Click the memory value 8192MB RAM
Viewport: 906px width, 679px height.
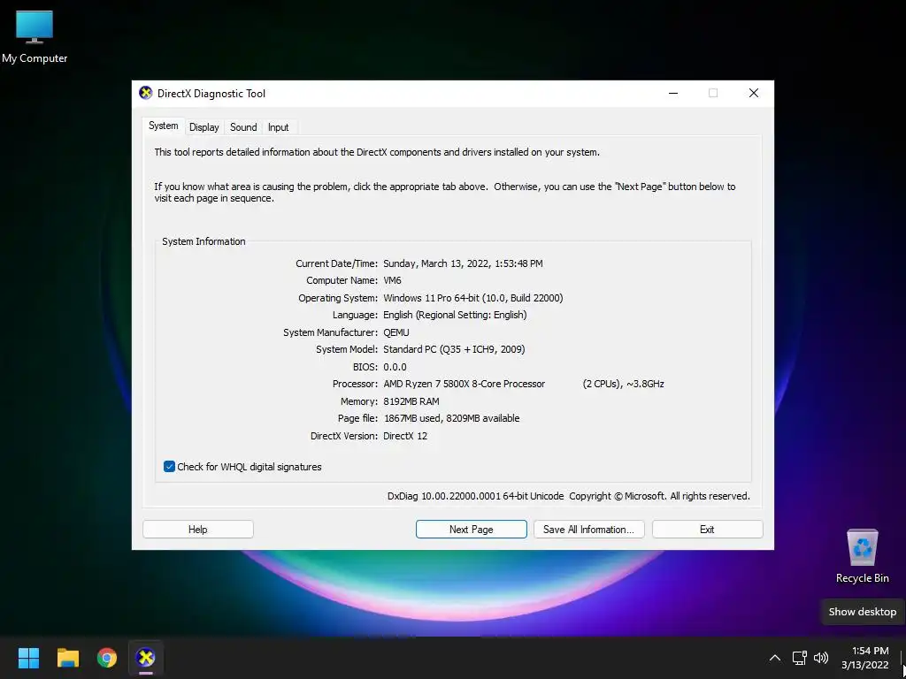(x=411, y=401)
